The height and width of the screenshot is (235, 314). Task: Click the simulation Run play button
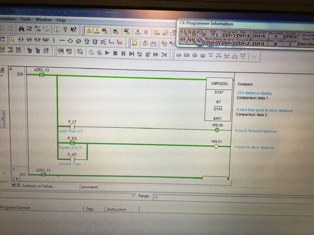[107, 53]
